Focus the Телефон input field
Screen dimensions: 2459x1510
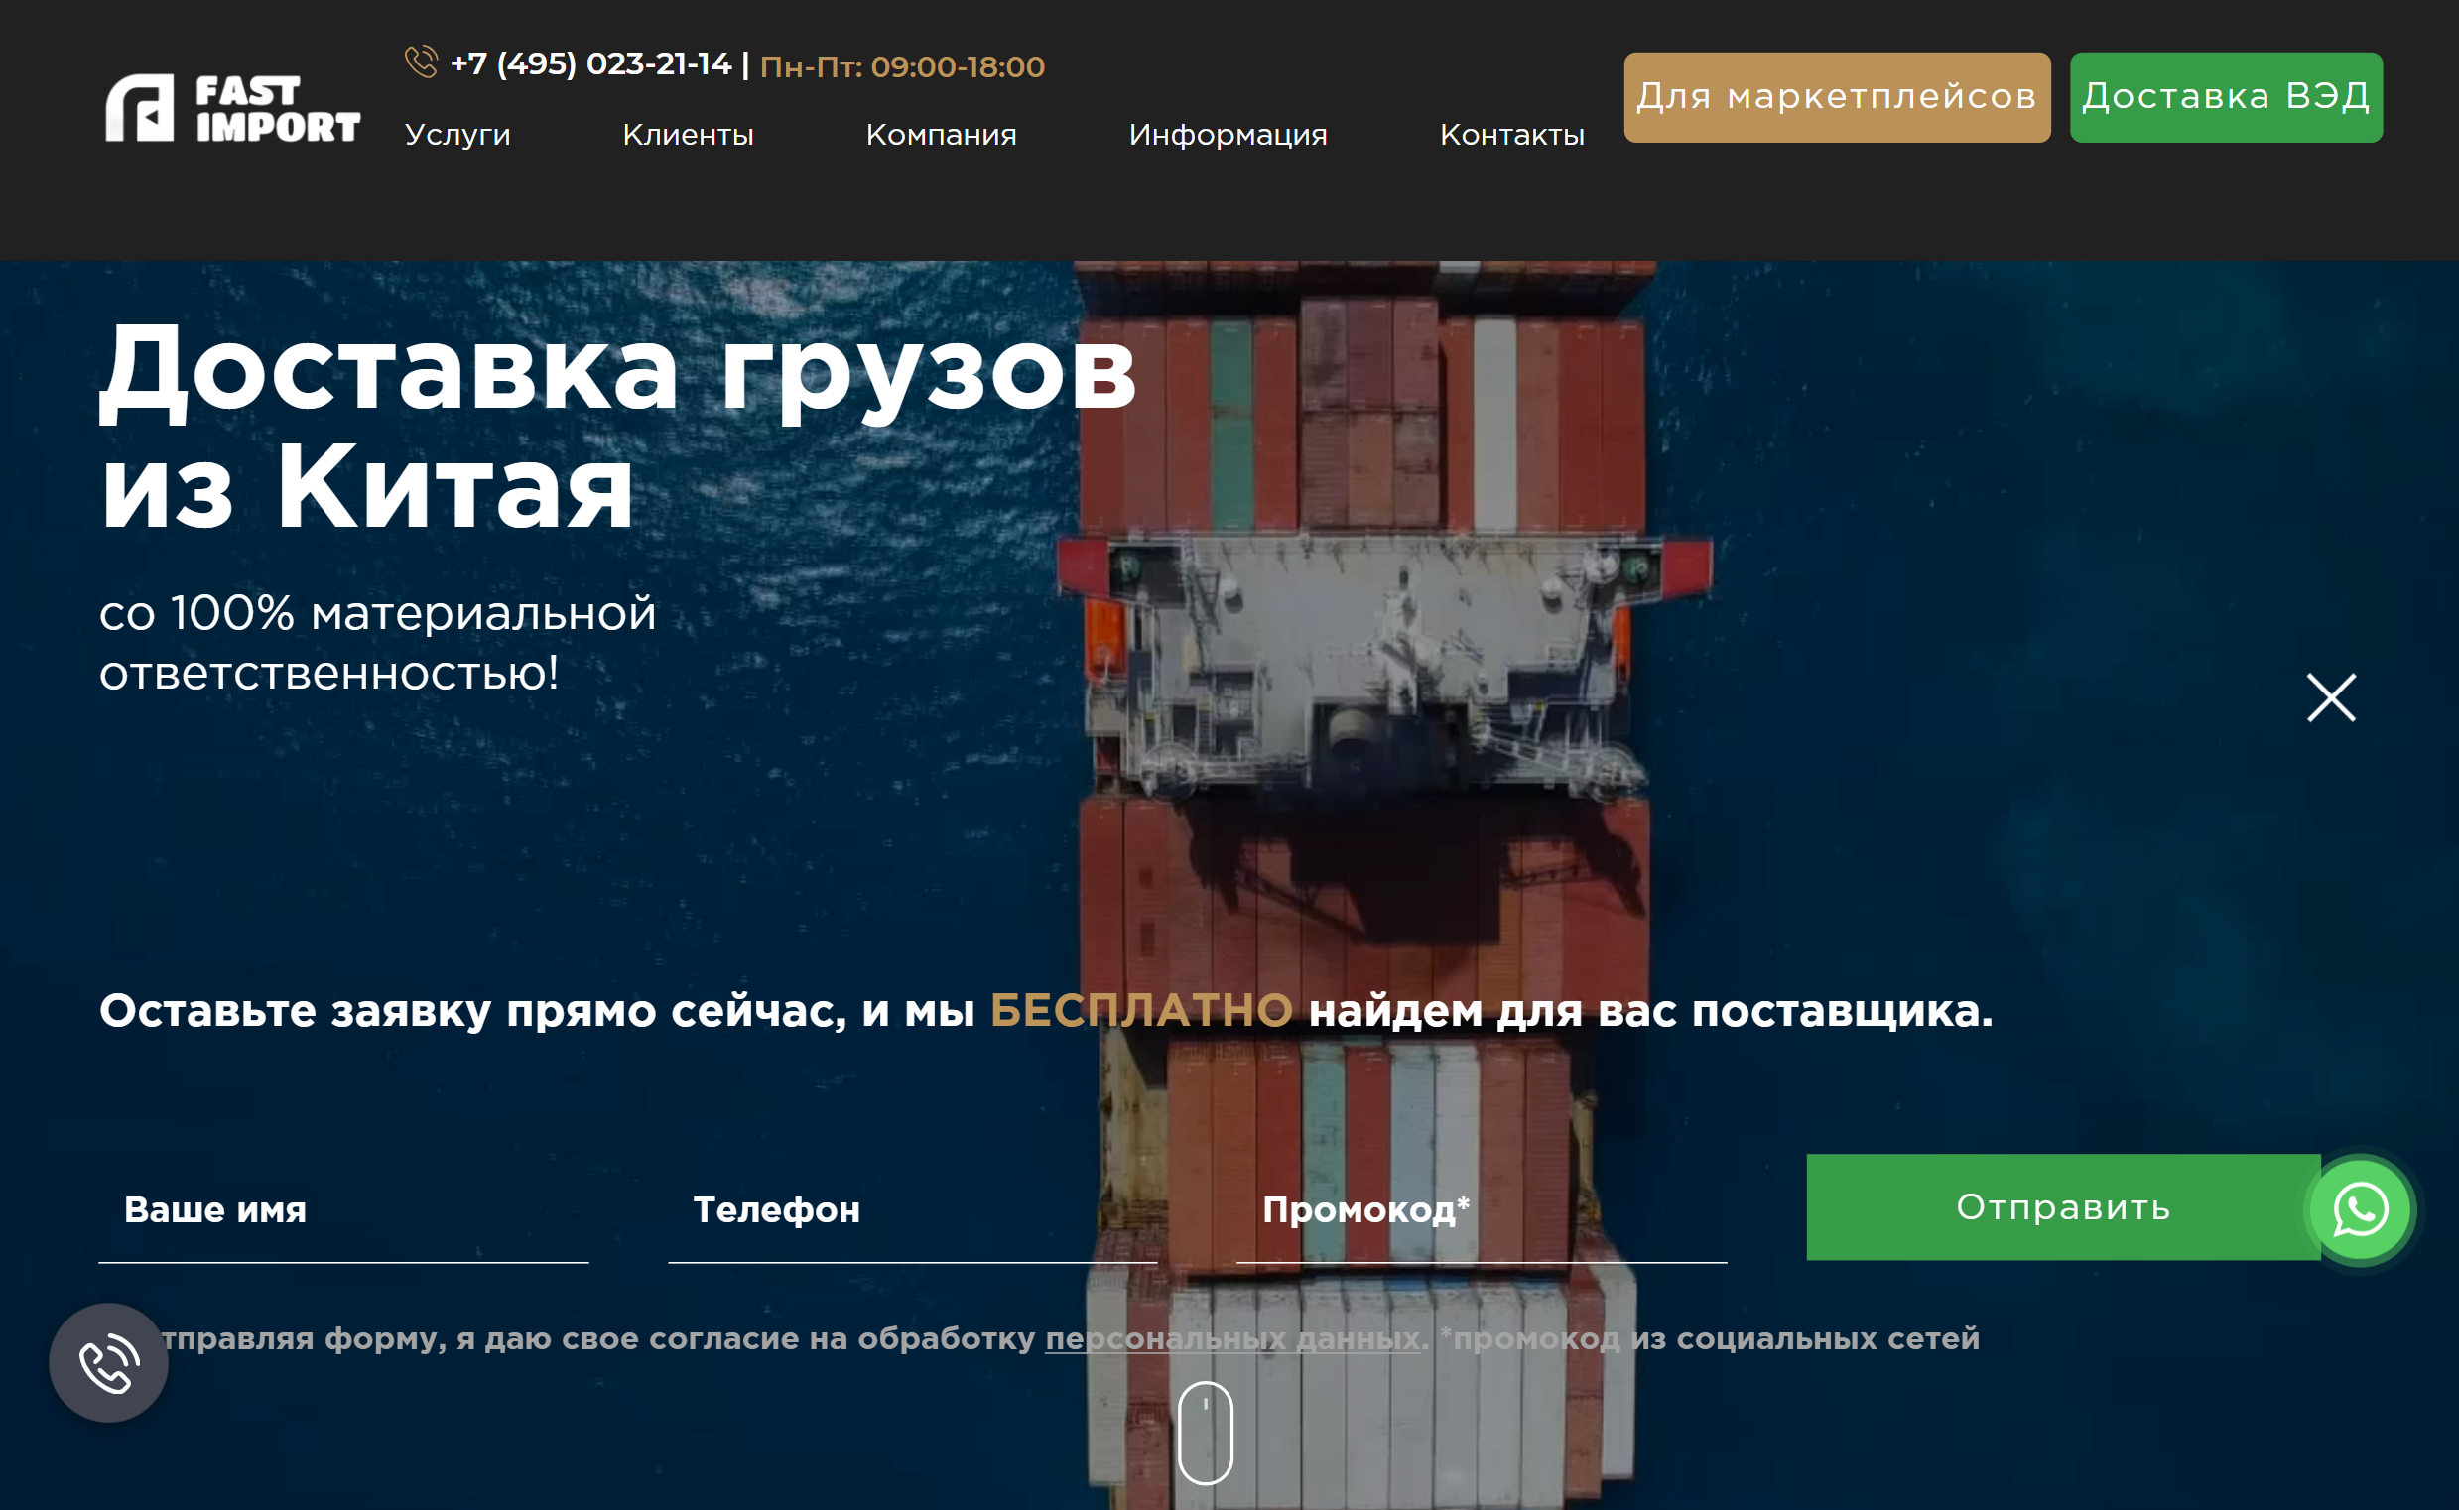tap(912, 1209)
